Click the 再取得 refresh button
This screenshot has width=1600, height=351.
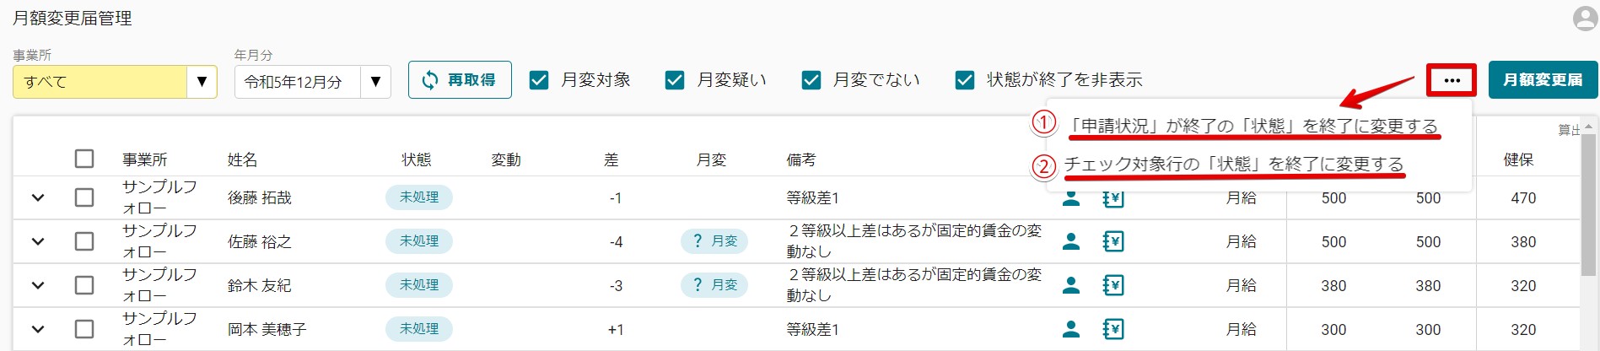[x=460, y=80]
